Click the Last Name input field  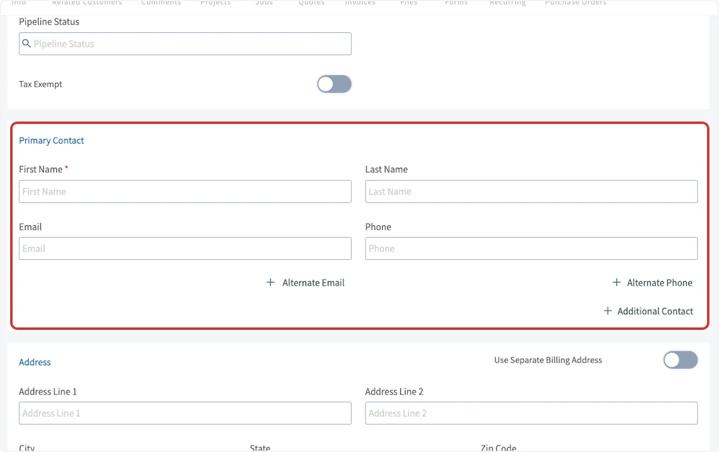point(531,192)
